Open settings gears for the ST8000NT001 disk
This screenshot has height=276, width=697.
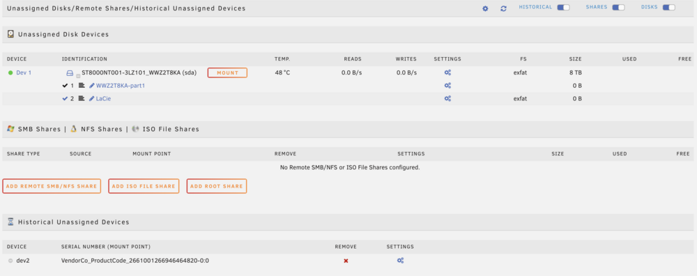coord(447,73)
